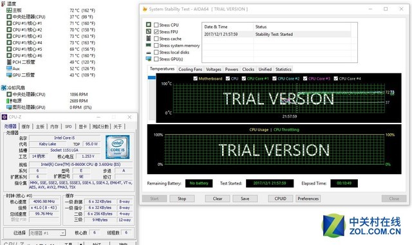The width and height of the screenshot is (412, 245).
Task: Click the cache chip icon beside Stress cache
Action: [149, 39]
